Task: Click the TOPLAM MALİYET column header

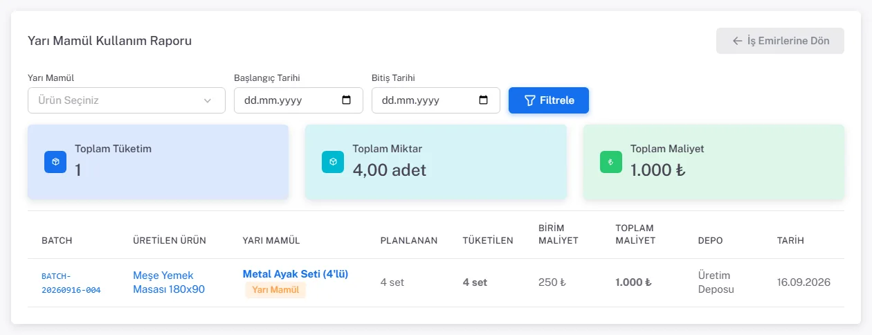Action: tap(635, 235)
